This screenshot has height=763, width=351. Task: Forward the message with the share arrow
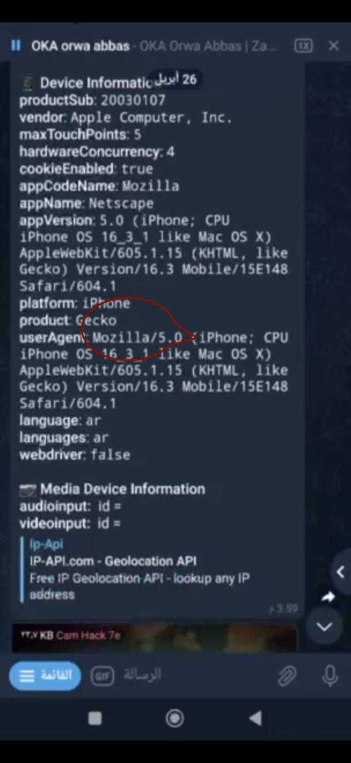click(328, 597)
